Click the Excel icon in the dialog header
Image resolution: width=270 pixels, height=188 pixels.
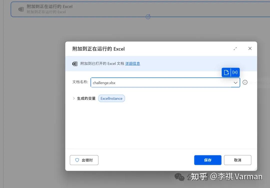click(x=75, y=64)
